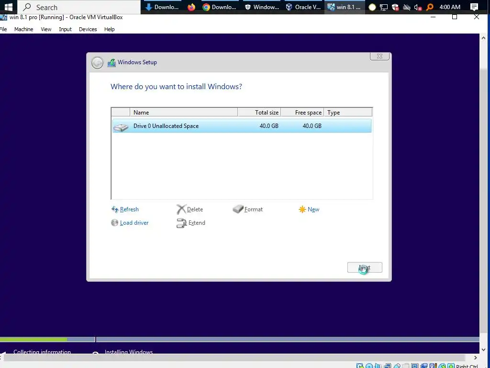Click the USB device status bar icon
The image size is (490, 368).
pyautogui.click(x=397, y=366)
